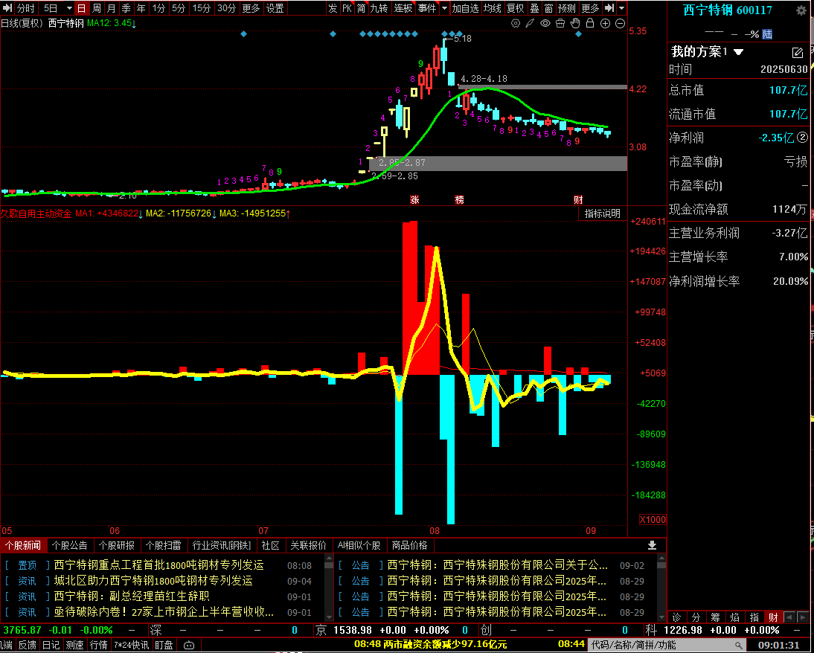The height and width of the screenshot is (653, 814).
Task: Open the 09-02 西宁特钢 announcement
Action: (497, 564)
